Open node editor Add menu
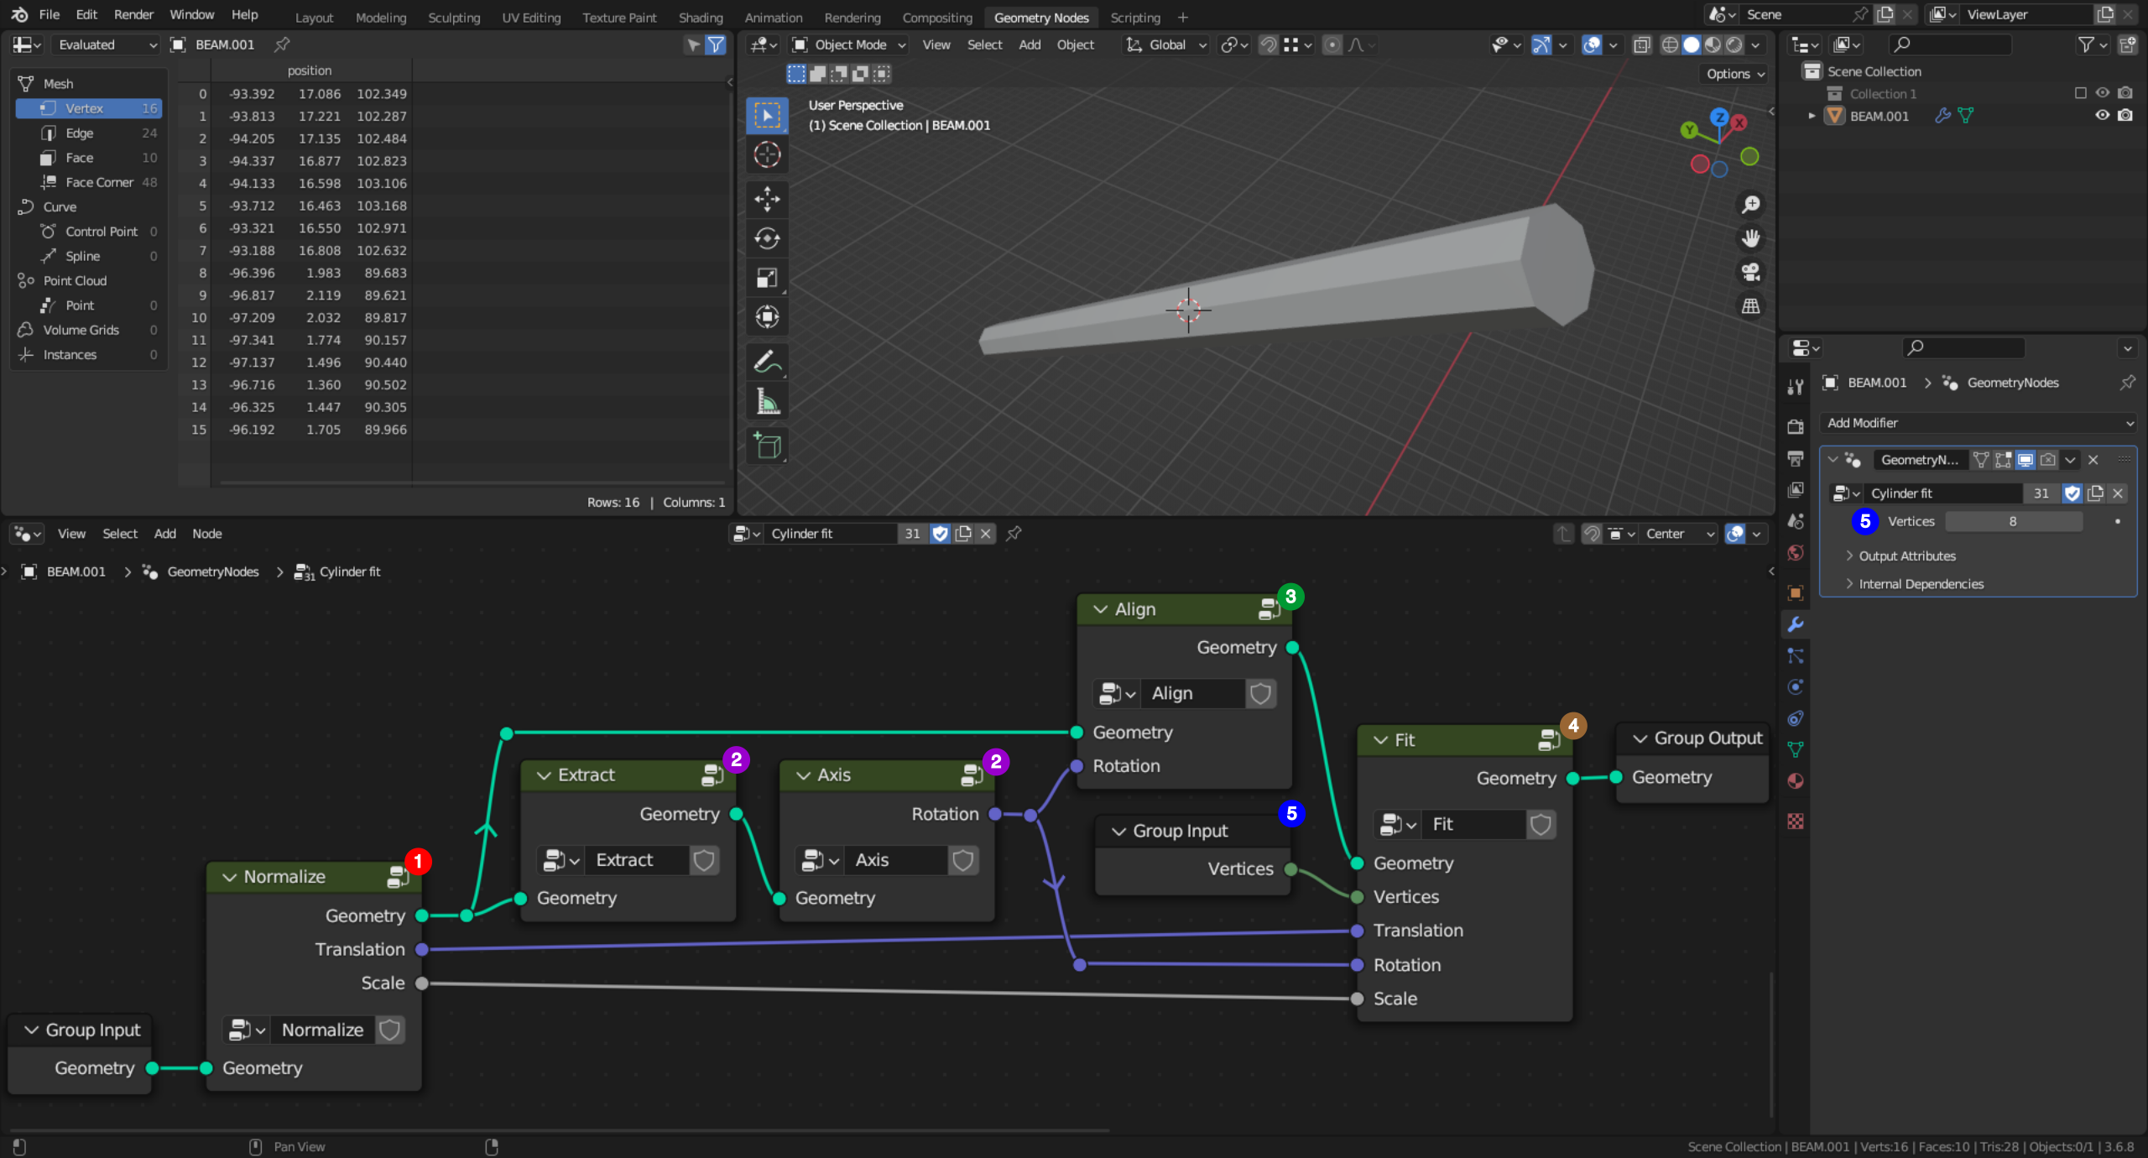This screenshot has height=1158, width=2148. pyautogui.click(x=164, y=534)
